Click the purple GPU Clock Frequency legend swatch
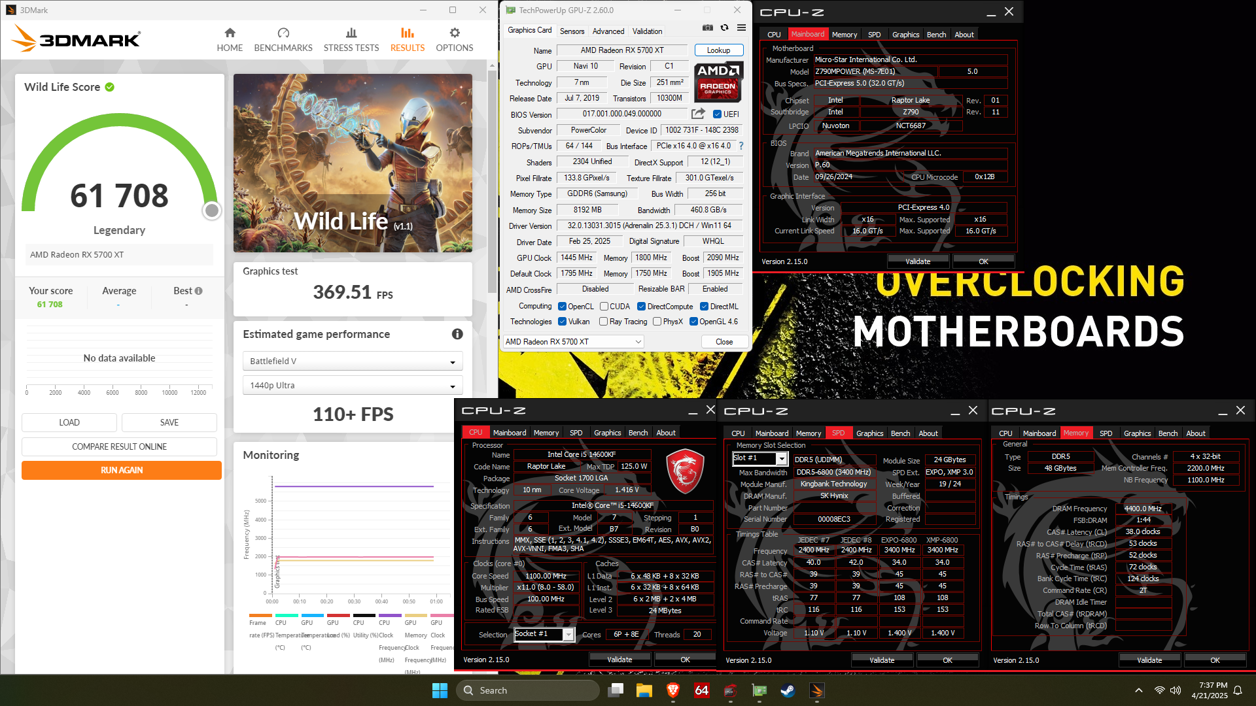 tap(390, 615)
